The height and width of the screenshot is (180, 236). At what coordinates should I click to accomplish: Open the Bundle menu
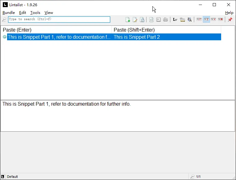pyautogui.click(x=9, y=13)
